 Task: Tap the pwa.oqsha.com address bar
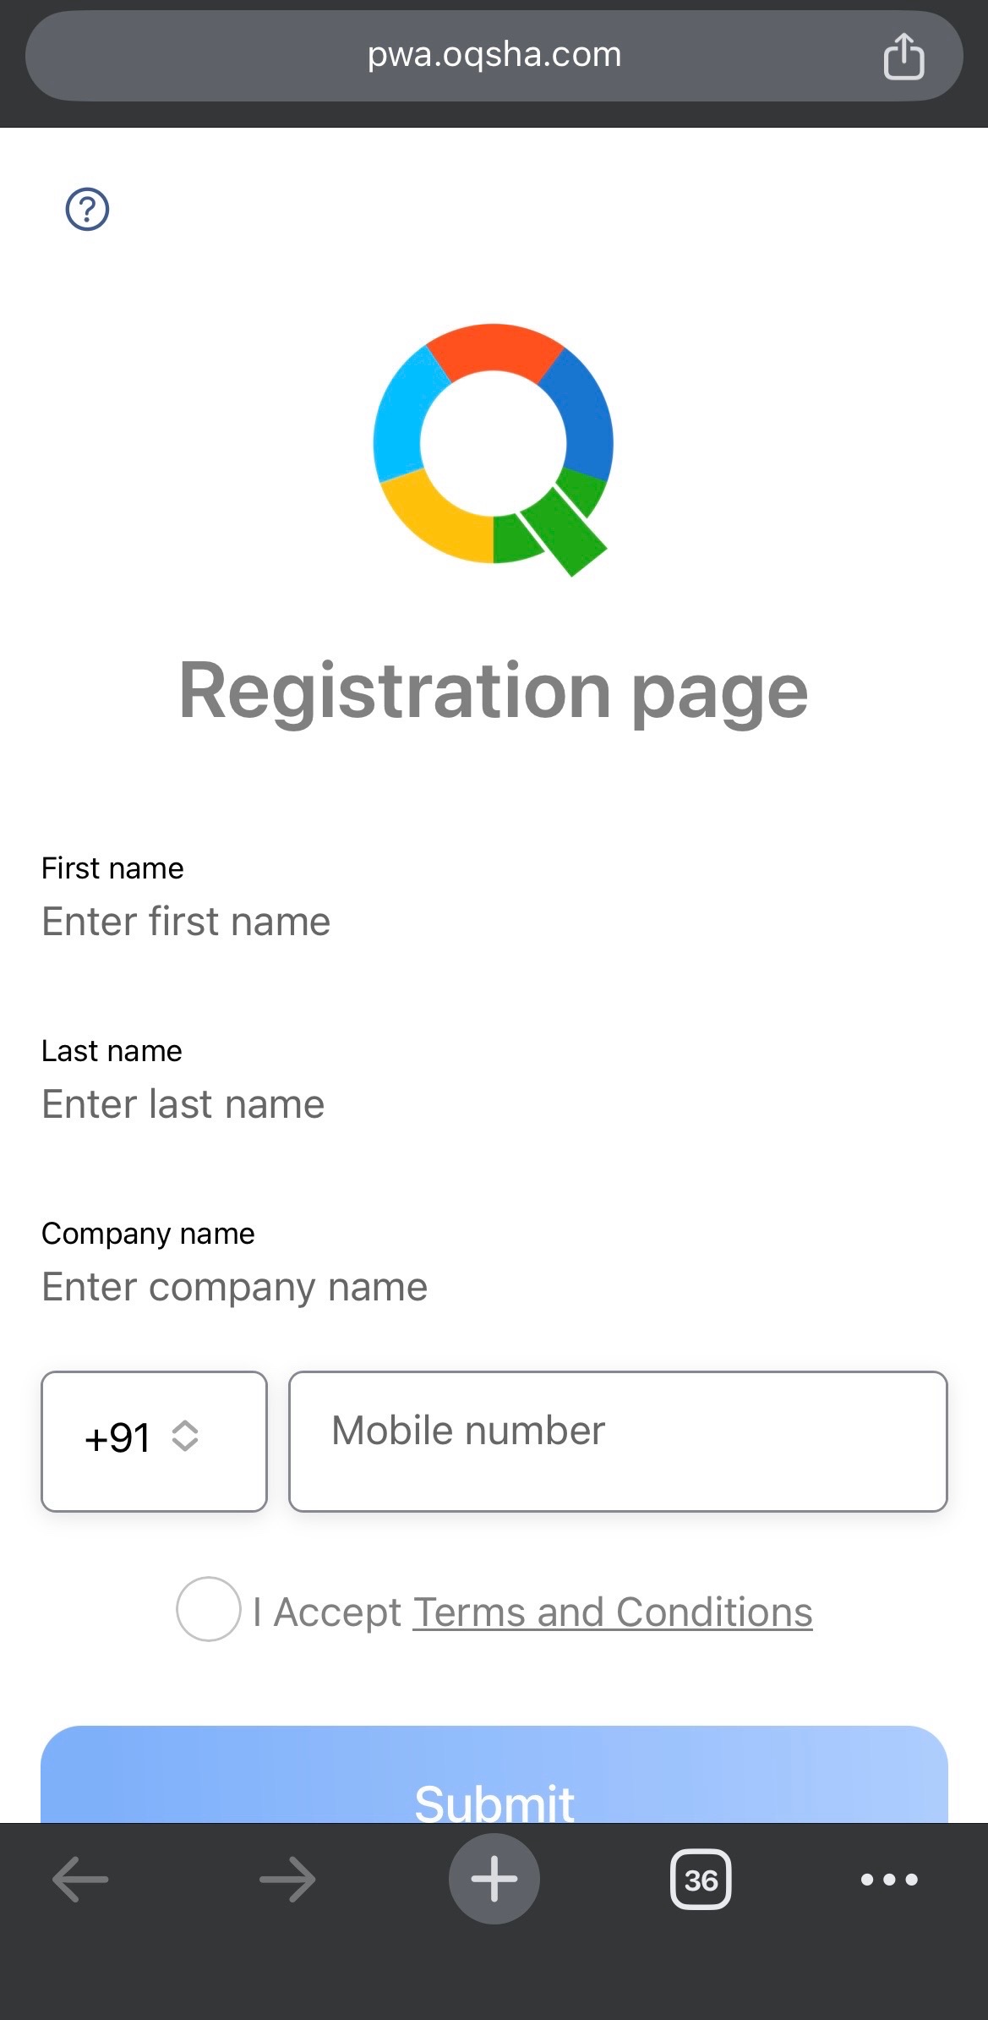(494, 55)
